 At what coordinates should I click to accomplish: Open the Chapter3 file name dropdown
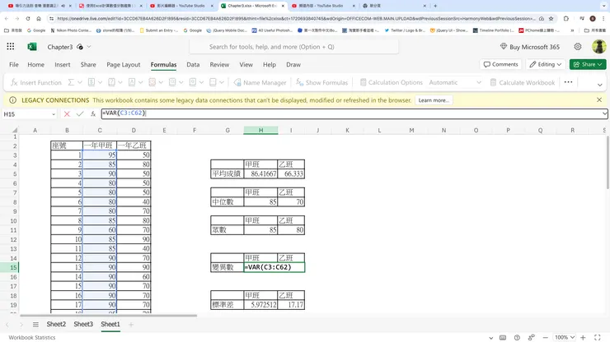pyautogui.click(x=89, y=47)
